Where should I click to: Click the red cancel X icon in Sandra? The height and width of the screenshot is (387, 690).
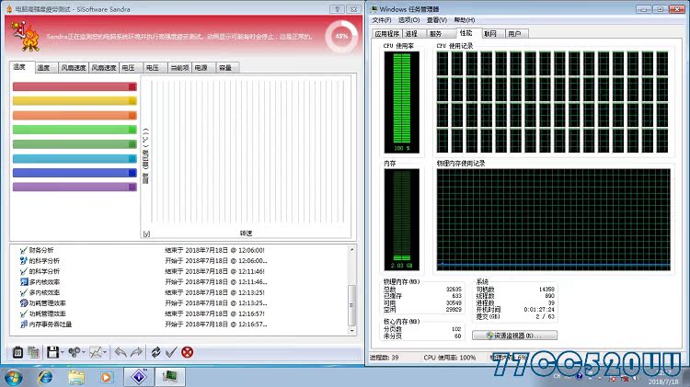pyautogui.click(x=187, y=352)
